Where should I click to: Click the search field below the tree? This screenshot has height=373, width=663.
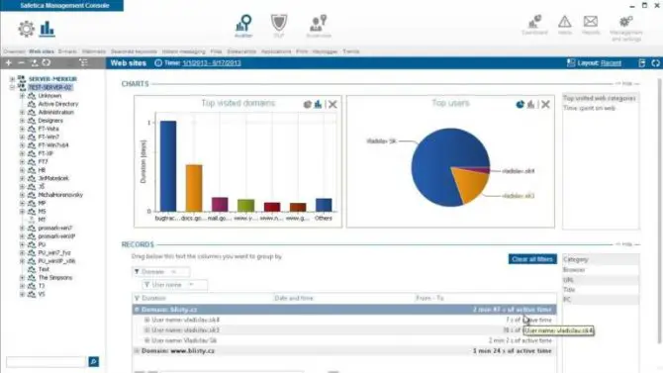(47, 361)
